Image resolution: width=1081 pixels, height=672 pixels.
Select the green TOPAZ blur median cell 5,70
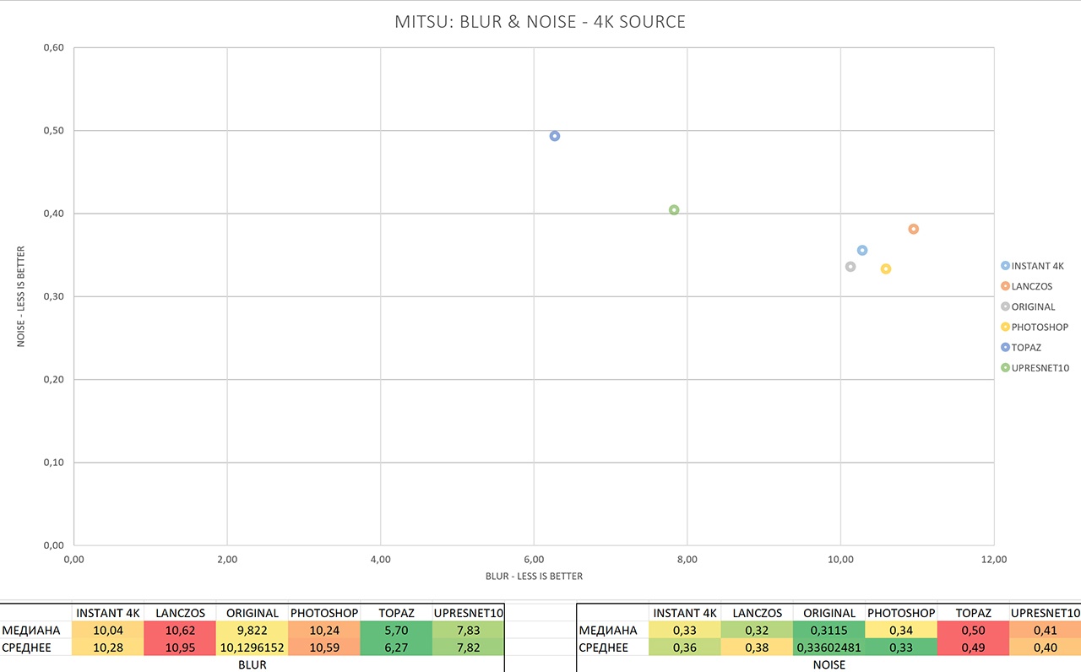click(x=396, y=631)
